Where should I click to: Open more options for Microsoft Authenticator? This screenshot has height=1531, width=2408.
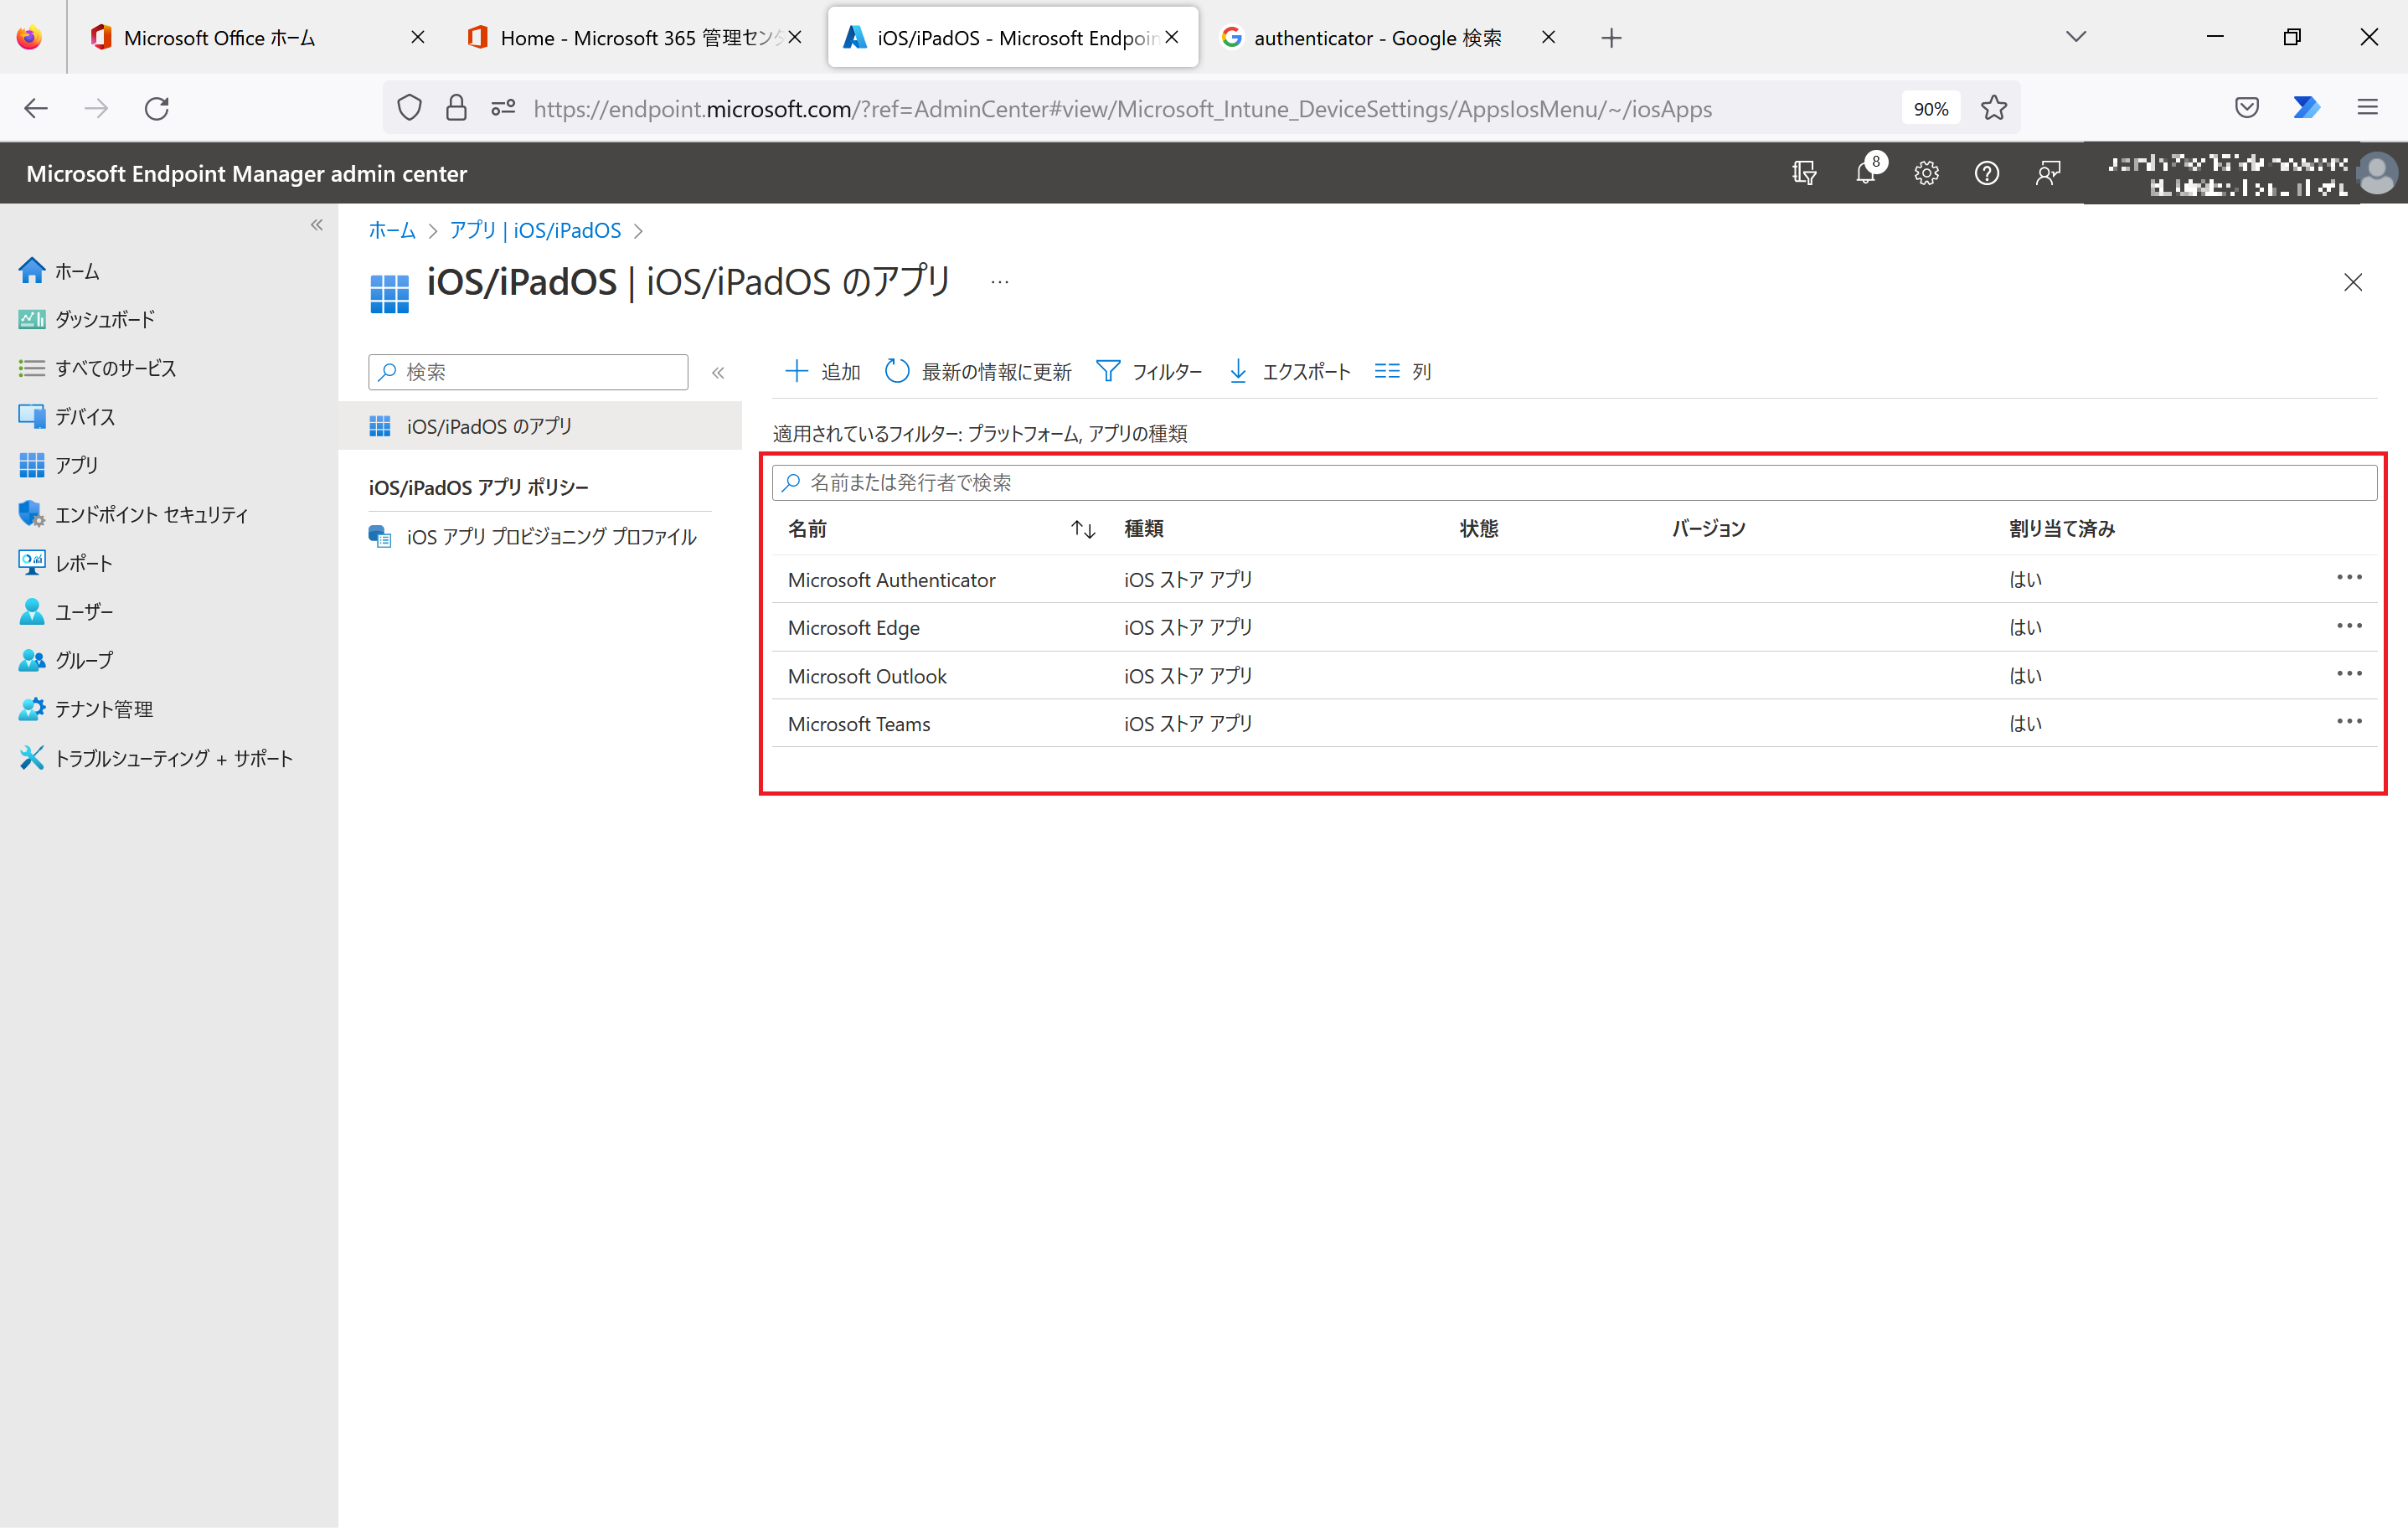click(x=2349, y=578)
